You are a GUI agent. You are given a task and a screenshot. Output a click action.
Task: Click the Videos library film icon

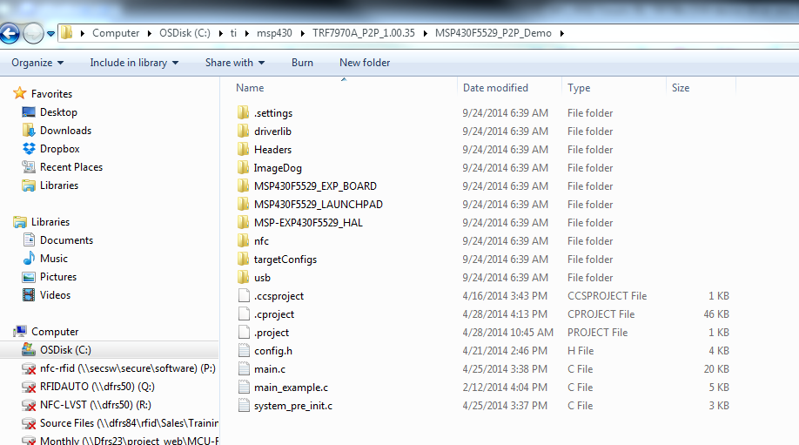(29, 294)
